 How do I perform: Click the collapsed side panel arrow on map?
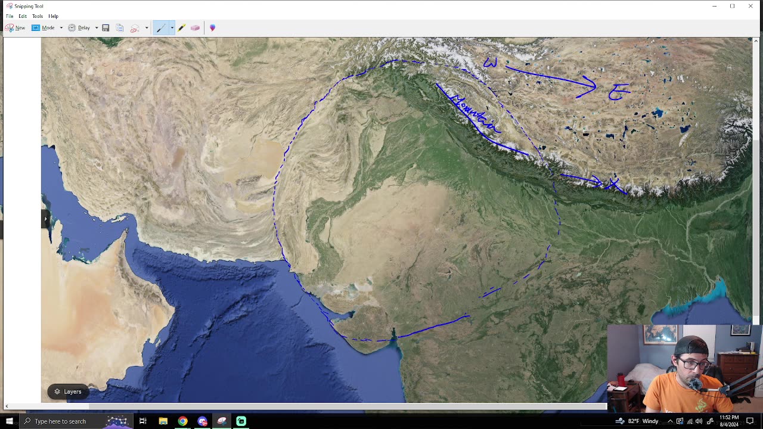pos(45,219)
